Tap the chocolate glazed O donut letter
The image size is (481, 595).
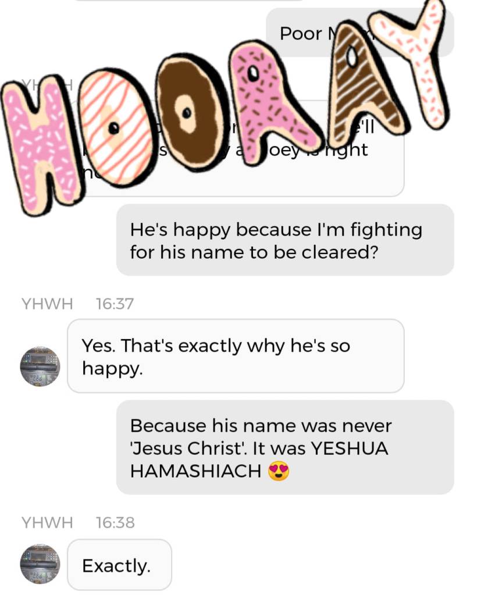coord(187,113)
